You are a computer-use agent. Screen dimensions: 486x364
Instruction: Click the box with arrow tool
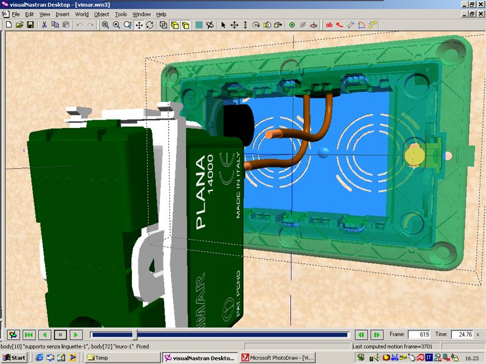[x=278, y=25]
